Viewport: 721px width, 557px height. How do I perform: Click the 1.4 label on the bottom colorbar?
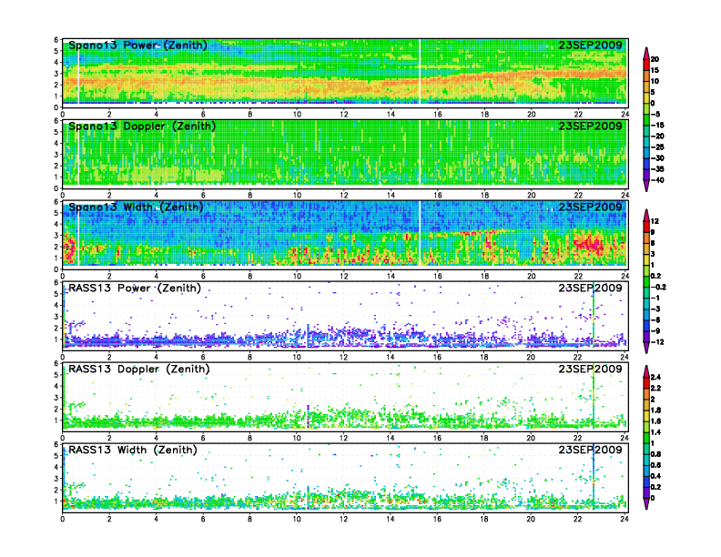656,432
